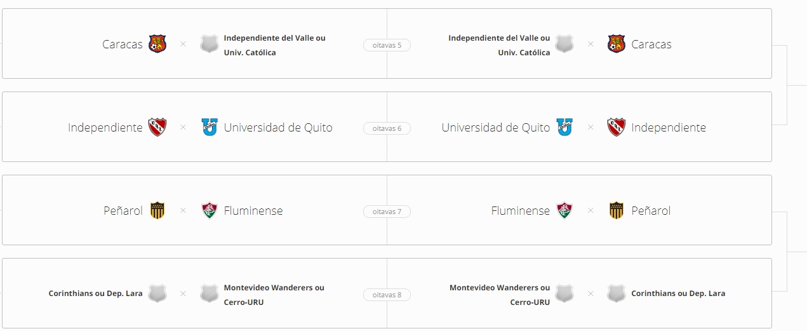This screenshot has width=807, height=331.
Task: Click placeholder shield beside left Montevideo Wanderers ou Cerro-URU
Action: click(210, 294)
